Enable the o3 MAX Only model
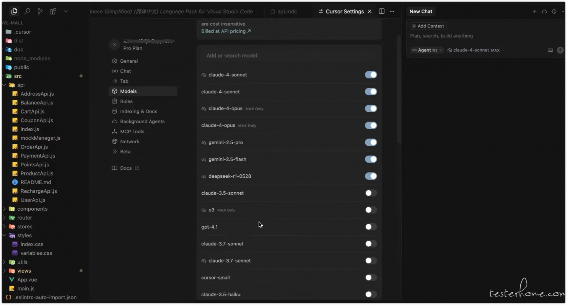The image size is (567, 305). coord(371,210)
